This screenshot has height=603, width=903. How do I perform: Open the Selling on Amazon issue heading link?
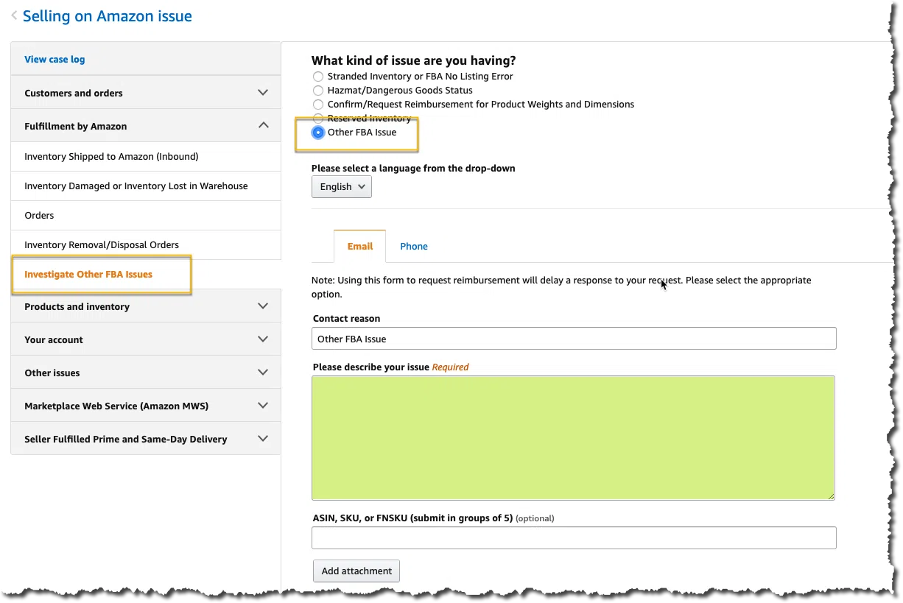(x=108, y=16)
